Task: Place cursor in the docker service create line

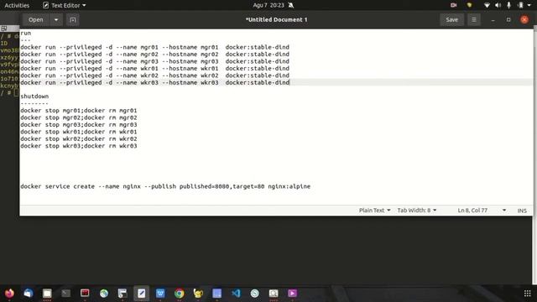Action: coord(165,186)
